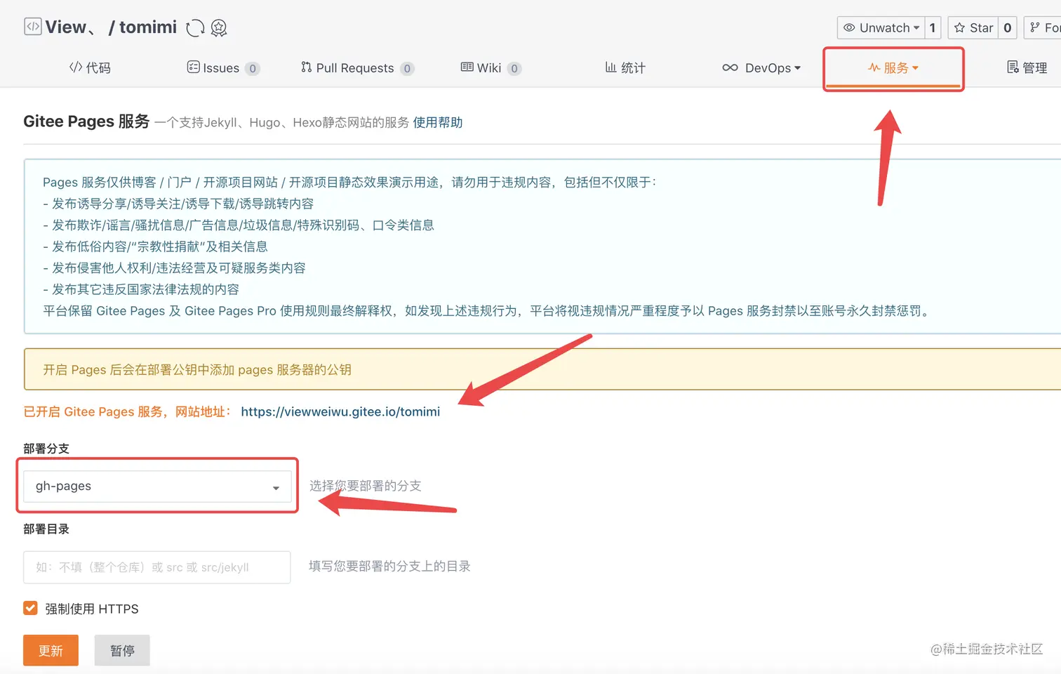Click the Issues count badge 0
This screenshot has height=674, width=1061.
253,69
